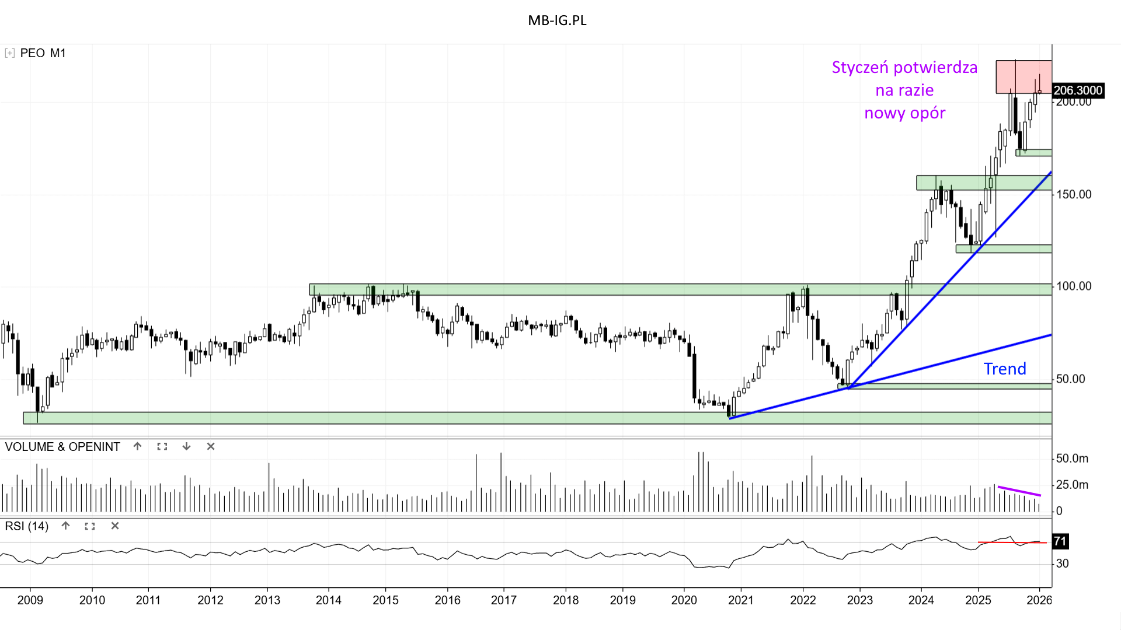The image size is (1121, 630).
Task: Move the VOLUME & OPENINT pane up
Action: 138,446
